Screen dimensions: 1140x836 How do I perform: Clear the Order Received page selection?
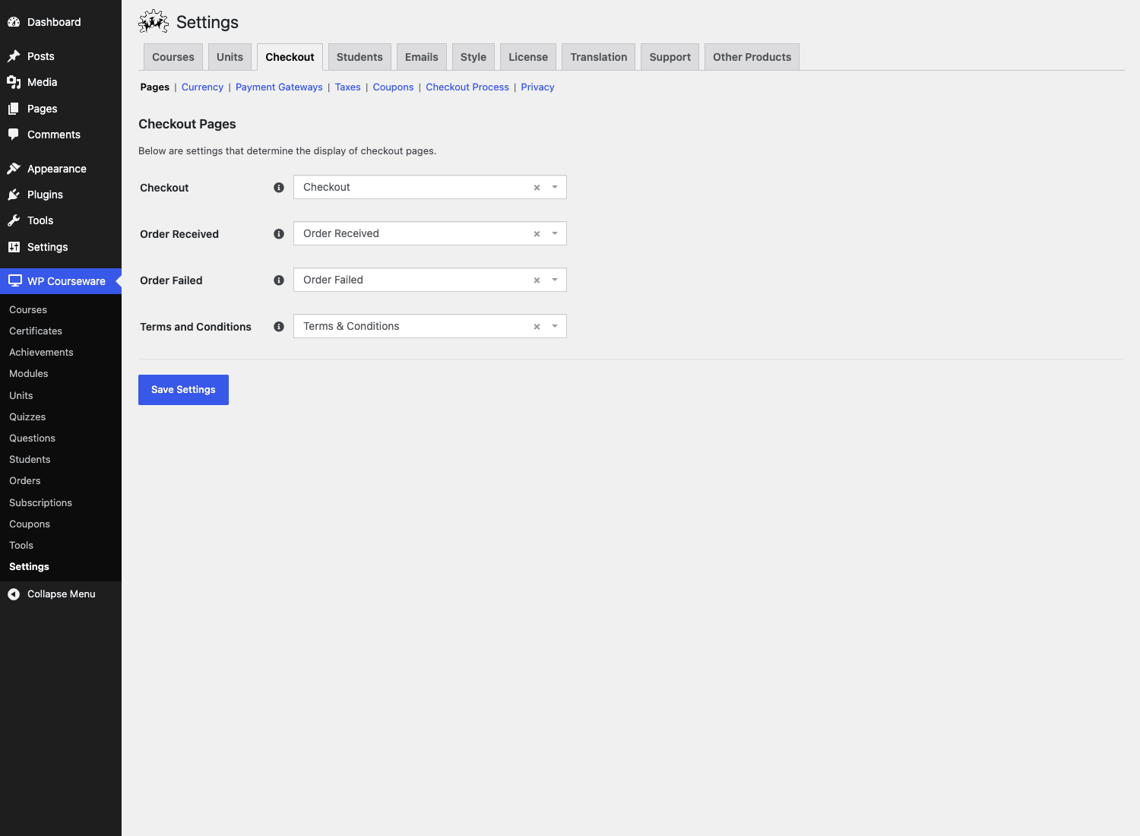(x=537, y=234)
